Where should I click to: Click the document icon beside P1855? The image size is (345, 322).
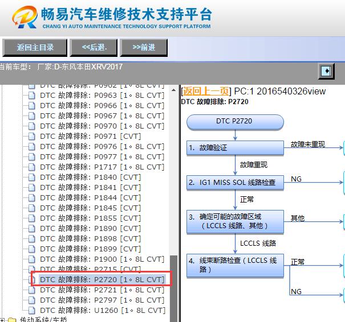point(32,218)
